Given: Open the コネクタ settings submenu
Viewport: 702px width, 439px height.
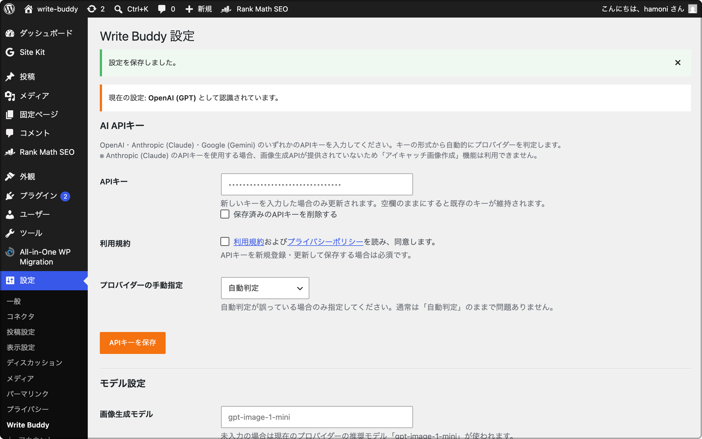Looking at the screenshot, I should (21, 316).
